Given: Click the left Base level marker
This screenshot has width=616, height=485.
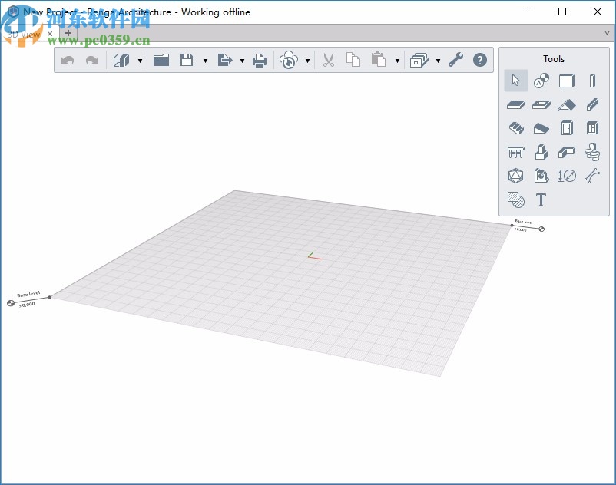Looking at the screenshot, I should point(11,303).
